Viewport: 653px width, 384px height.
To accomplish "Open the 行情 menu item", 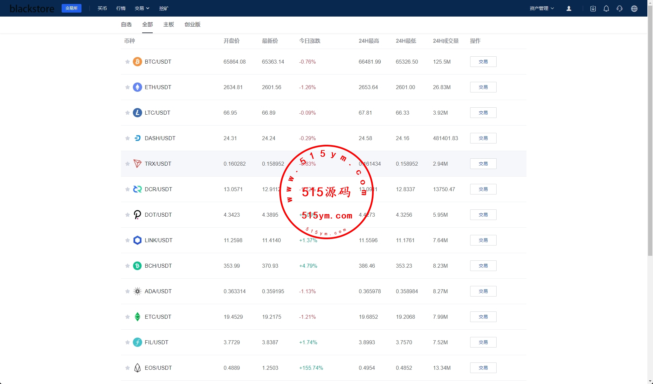I will pyautogui.click(x=121, y=8).
